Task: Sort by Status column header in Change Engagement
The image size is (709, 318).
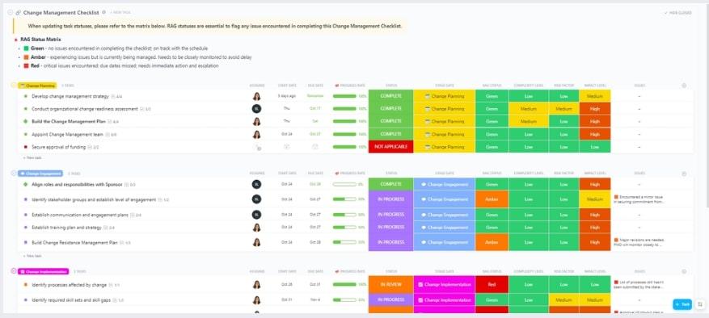Action: coord(391,174)
